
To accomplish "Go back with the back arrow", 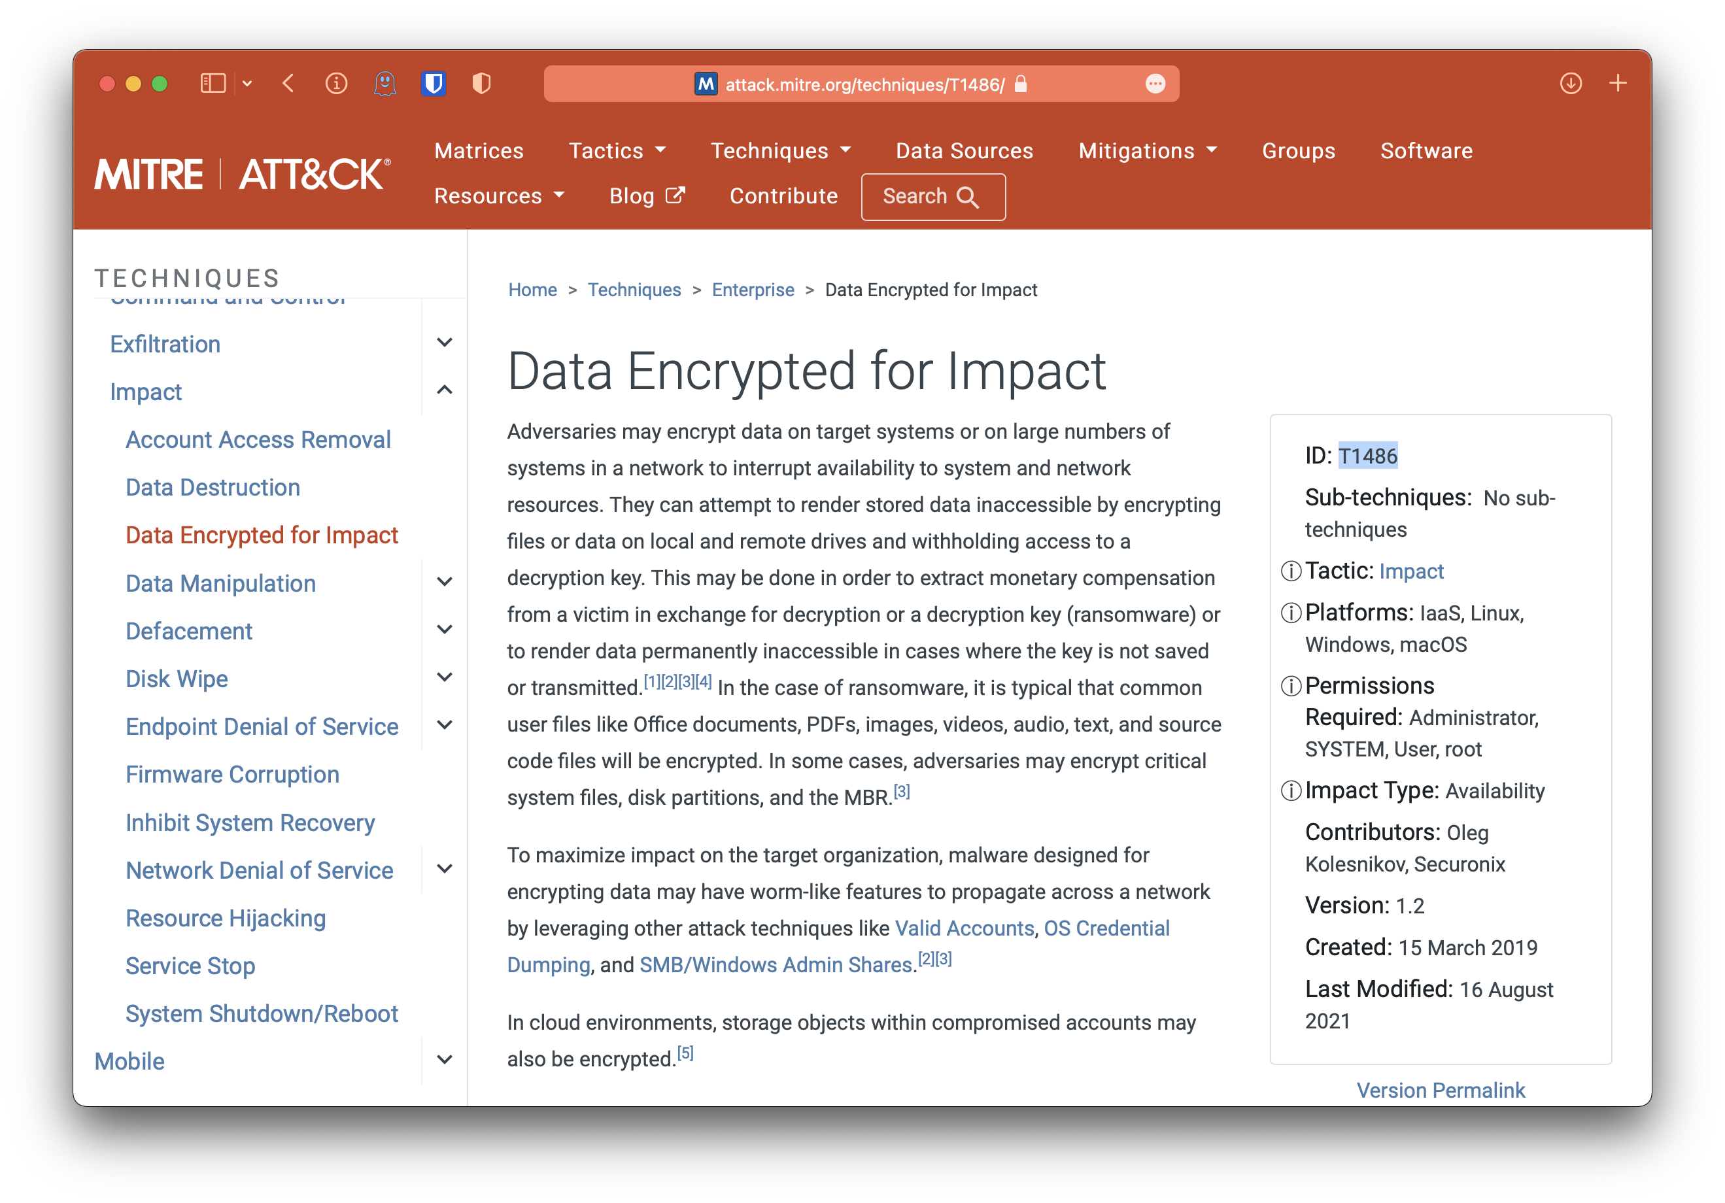I will point(288,84).
